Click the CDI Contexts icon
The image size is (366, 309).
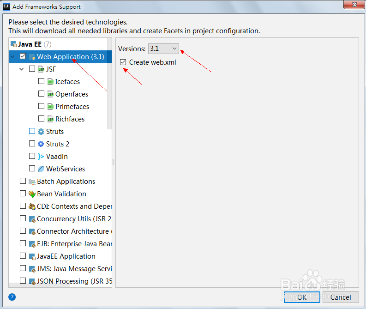coord(32,206)
